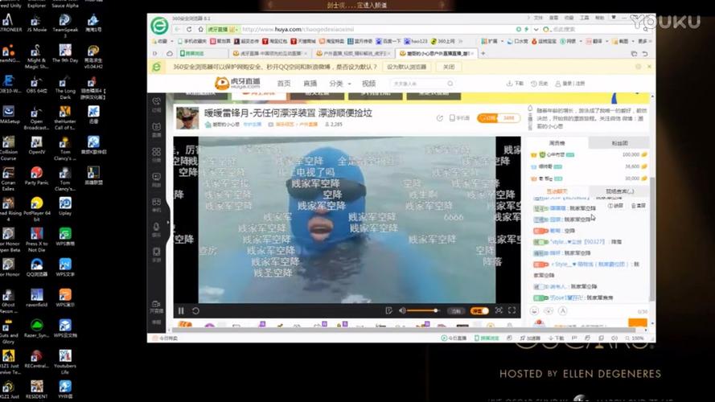Close the yellow notification bar

click(x=649, y=67)
